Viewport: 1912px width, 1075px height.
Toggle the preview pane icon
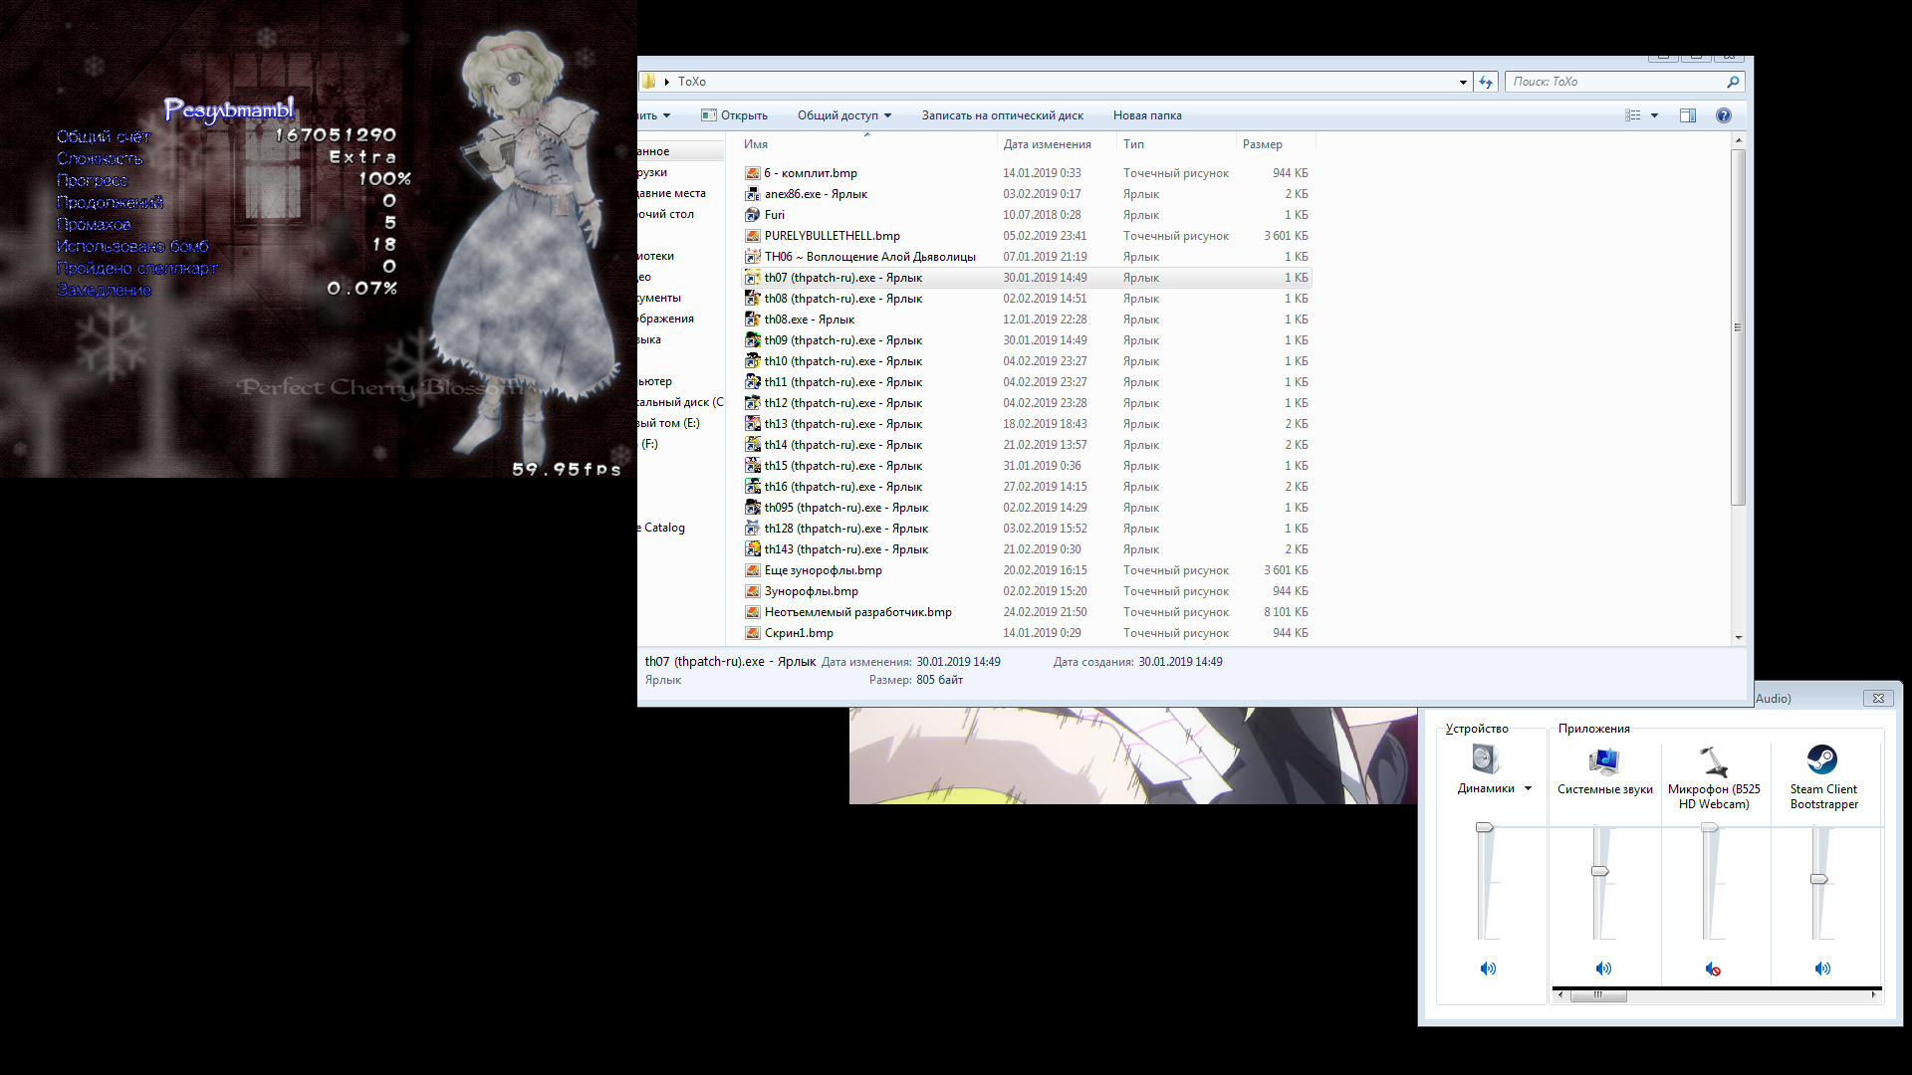click(1688, 115)
